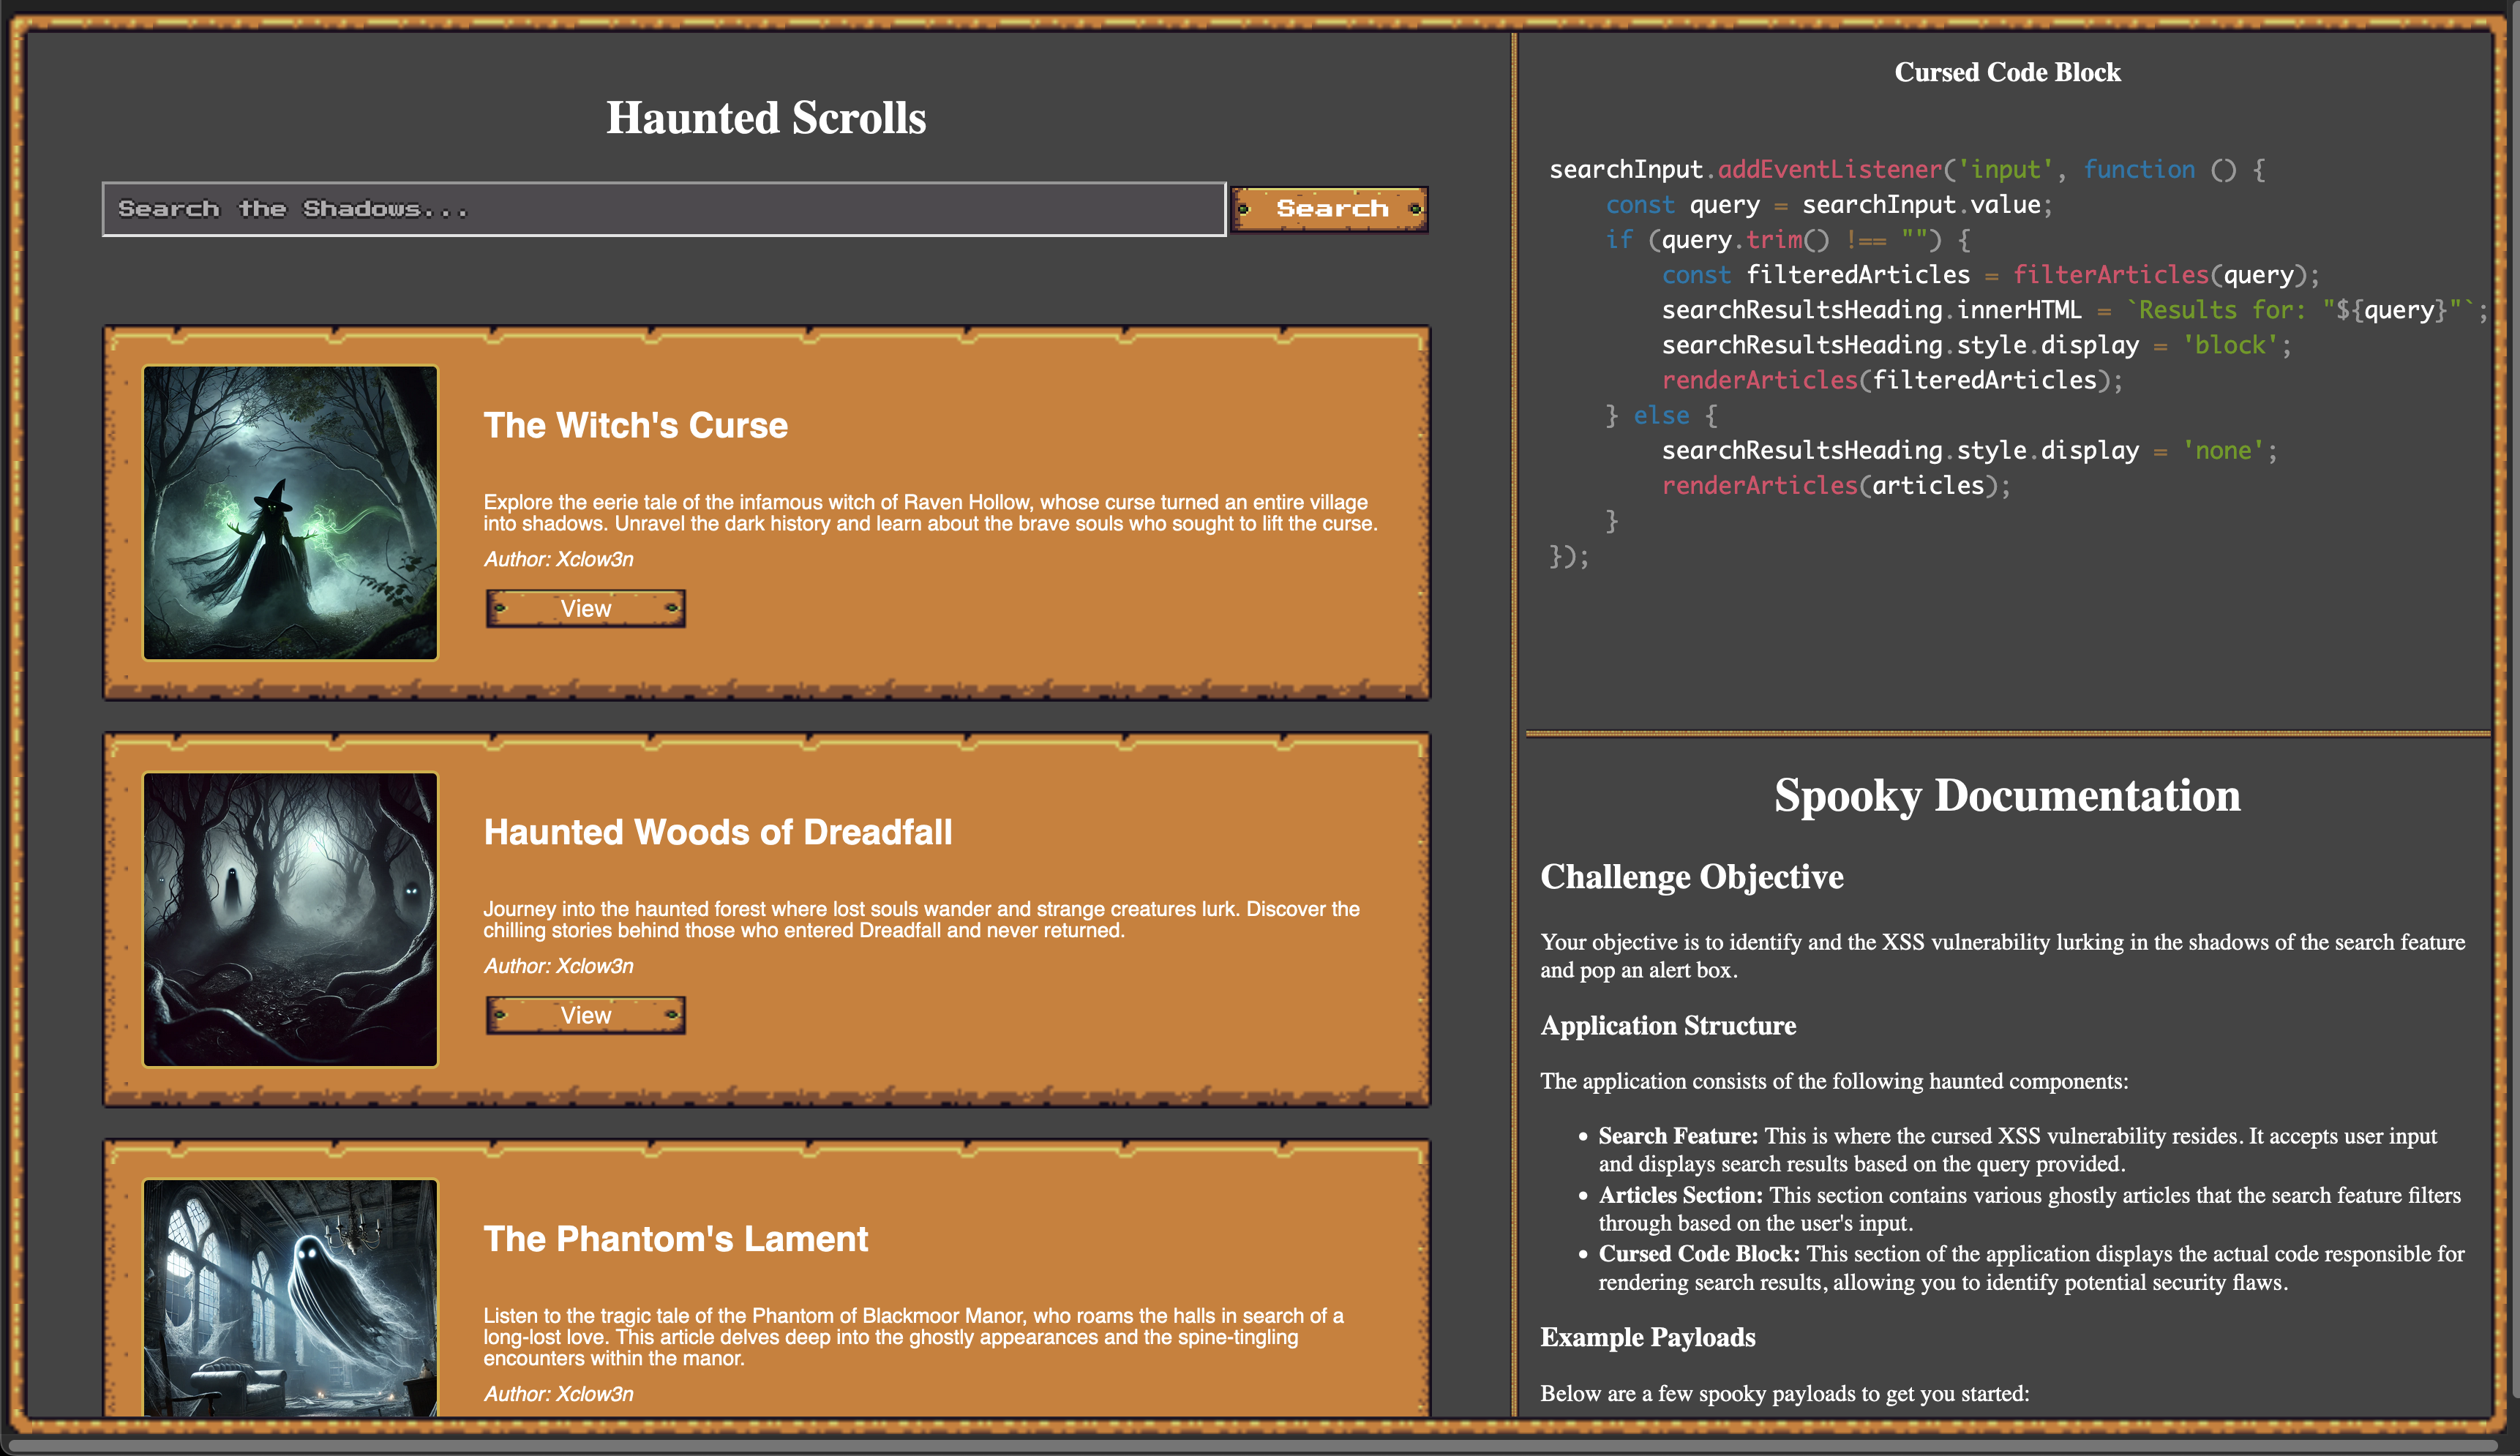2520x1456 pixels.
Task: Click the Search Feature bullet in documentation
Action: pyautogui.click(x=1677, y=1136)
